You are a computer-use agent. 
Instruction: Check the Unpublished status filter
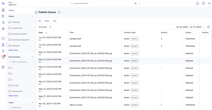tap(9, 28)
